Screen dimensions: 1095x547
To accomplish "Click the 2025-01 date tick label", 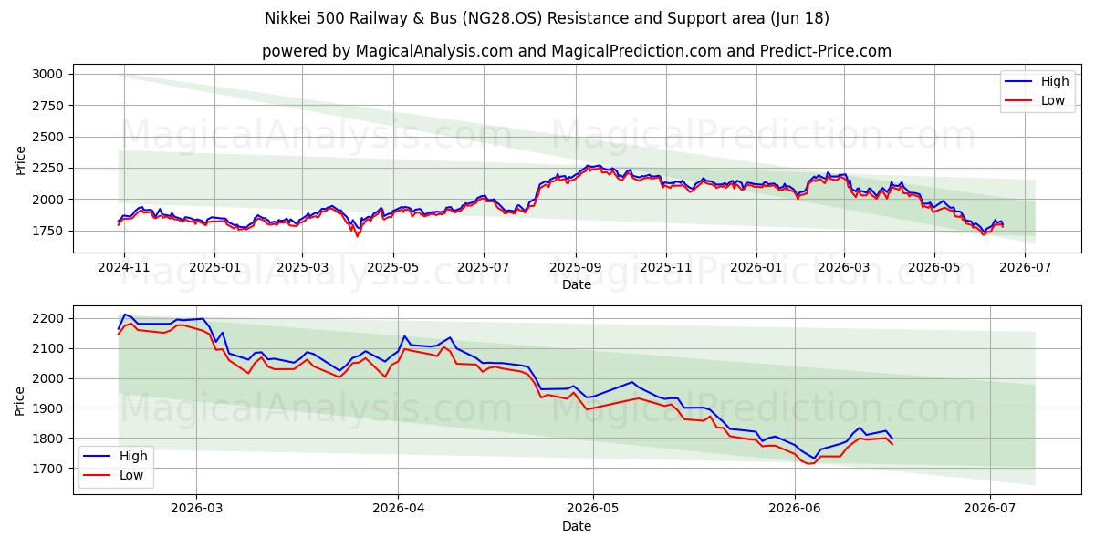I will pos(214,267).
